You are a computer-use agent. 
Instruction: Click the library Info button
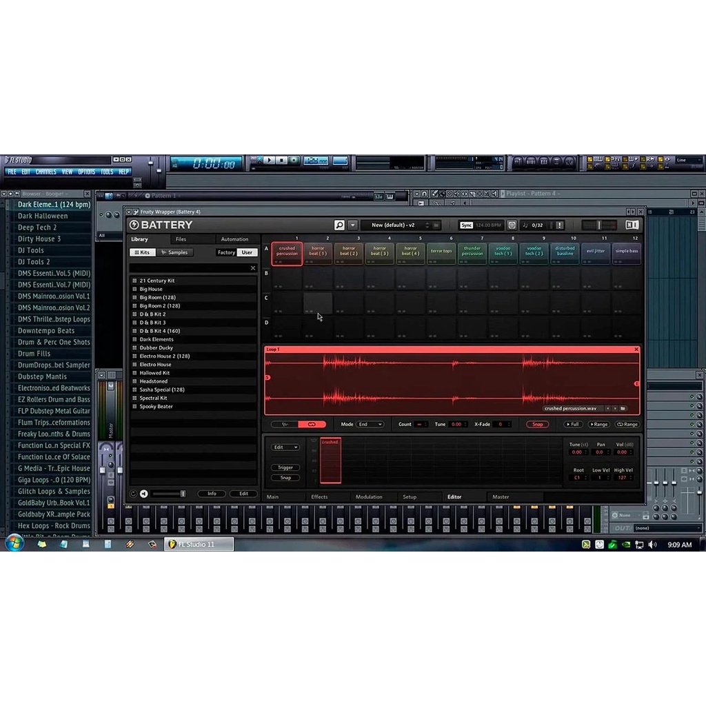[x=212, y=494]
